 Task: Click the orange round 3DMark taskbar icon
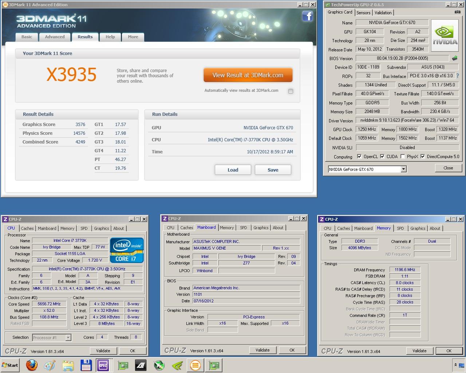coord(196,365)
